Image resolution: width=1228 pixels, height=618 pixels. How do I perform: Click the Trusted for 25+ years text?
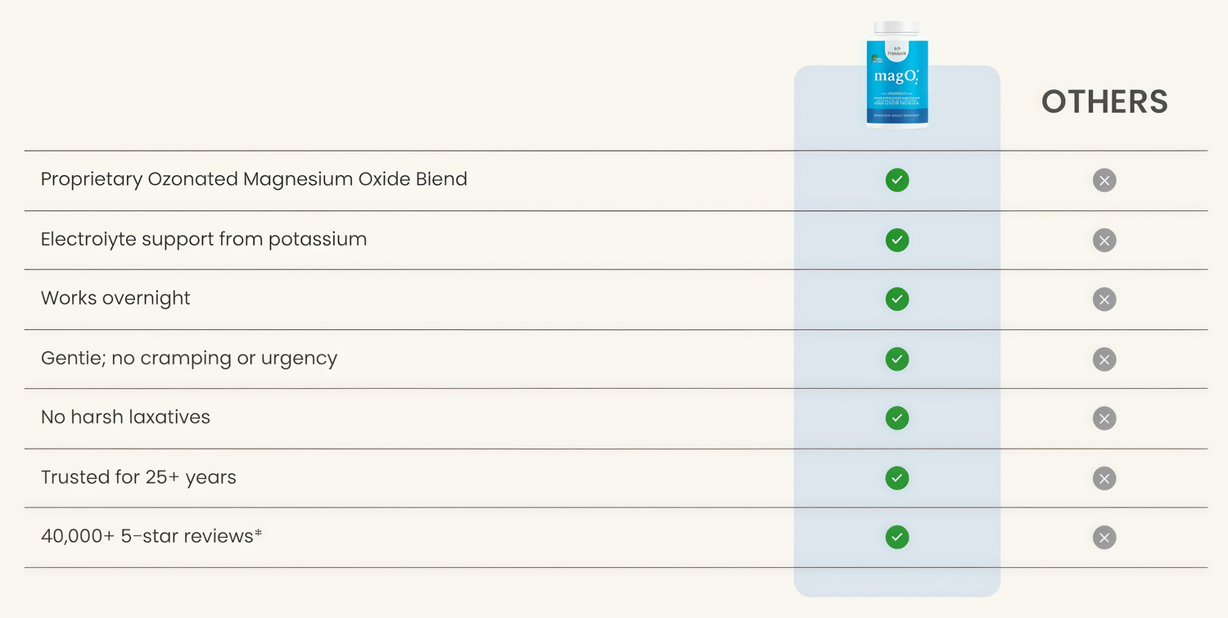[x=138, y=477]
